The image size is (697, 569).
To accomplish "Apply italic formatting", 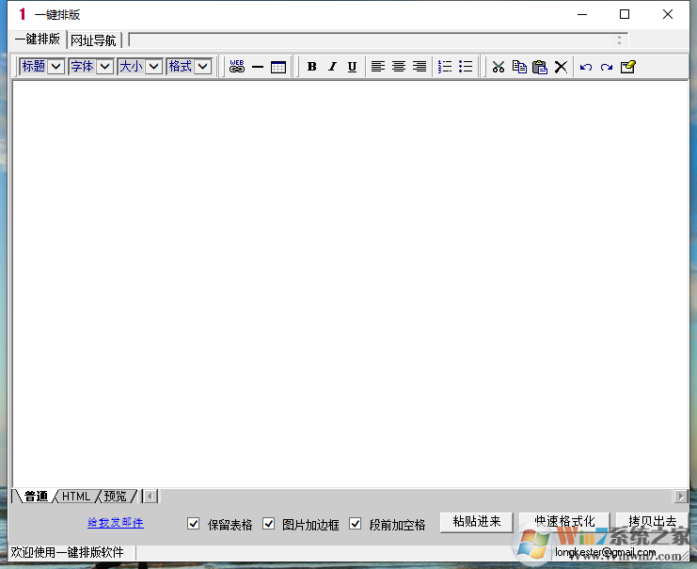I will (x=332, y=67).
